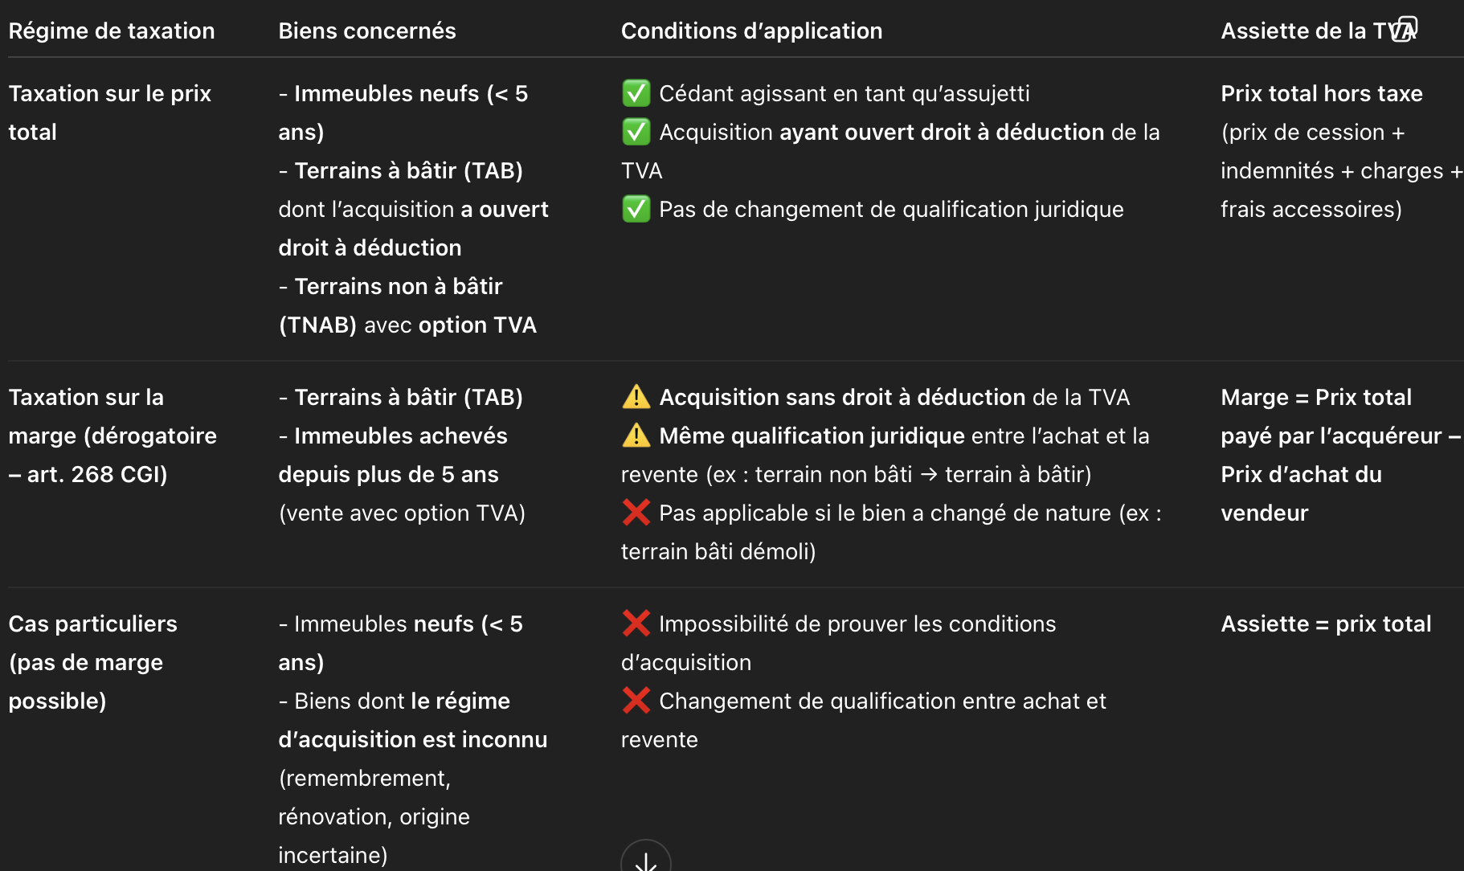This screenshot has width=1464, height=871.
Task: Click the "Assiette = prix total" cell
Action: pos(1326,624)
